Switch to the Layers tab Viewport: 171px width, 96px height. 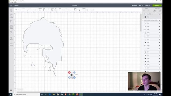(147, 8)
